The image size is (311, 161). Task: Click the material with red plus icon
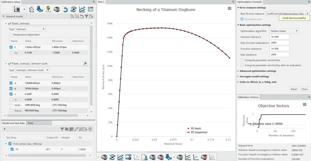[204, 157]
